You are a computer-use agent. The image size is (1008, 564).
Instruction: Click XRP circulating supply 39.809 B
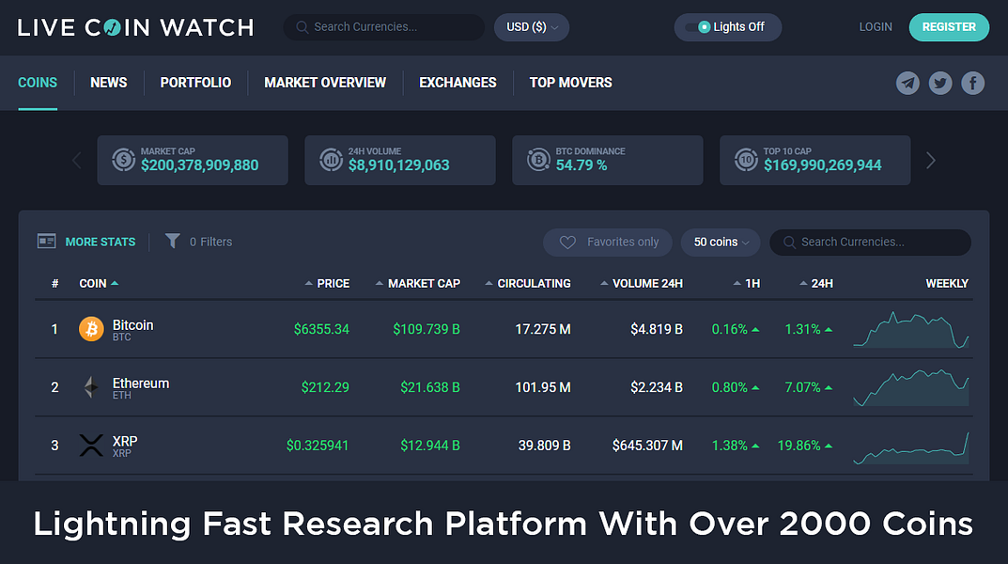pyautogui.click(x=545, y=445)
